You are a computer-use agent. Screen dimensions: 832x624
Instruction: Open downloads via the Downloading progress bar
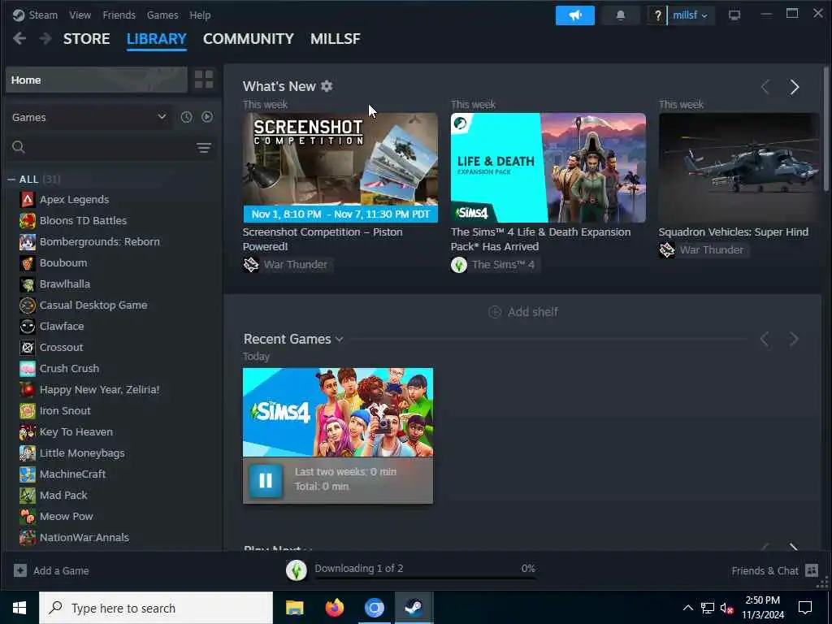pos(411,570)
